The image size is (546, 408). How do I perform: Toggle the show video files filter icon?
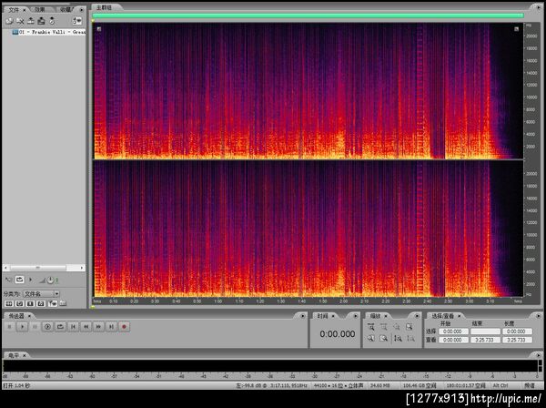[30, 303]
